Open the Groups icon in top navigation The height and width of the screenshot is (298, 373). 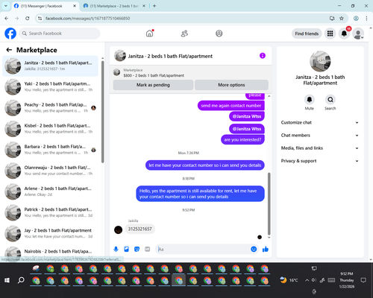coord(219,34)
